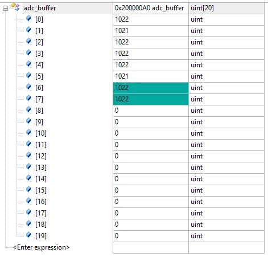This screenshot has height=257, width=268.
Task: Select the 0 value of element [17]
Action: pyautogui.click(x=151, y=213)
